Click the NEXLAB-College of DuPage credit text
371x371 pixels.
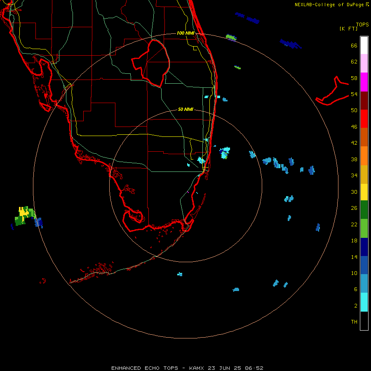(331, 5)
